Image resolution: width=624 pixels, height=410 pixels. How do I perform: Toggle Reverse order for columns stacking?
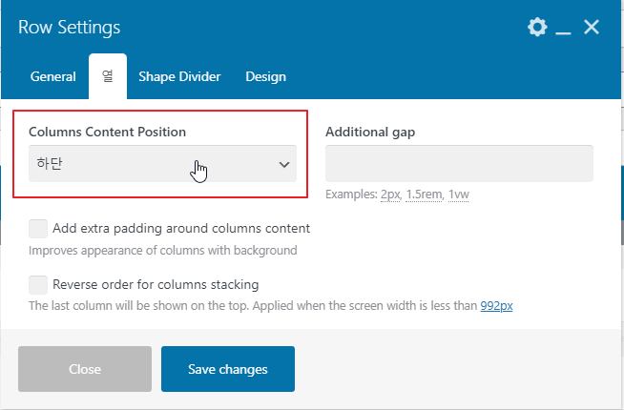(38, 284)
